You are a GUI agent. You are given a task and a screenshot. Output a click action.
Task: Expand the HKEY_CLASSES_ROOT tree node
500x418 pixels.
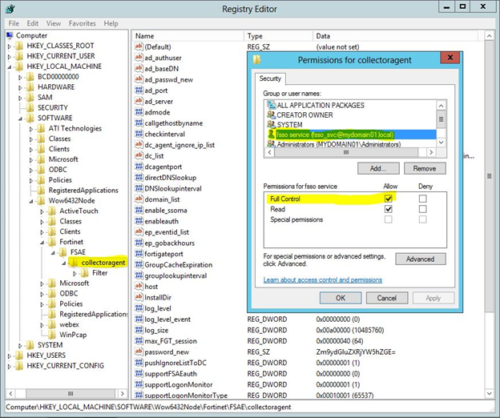(10, 46)
